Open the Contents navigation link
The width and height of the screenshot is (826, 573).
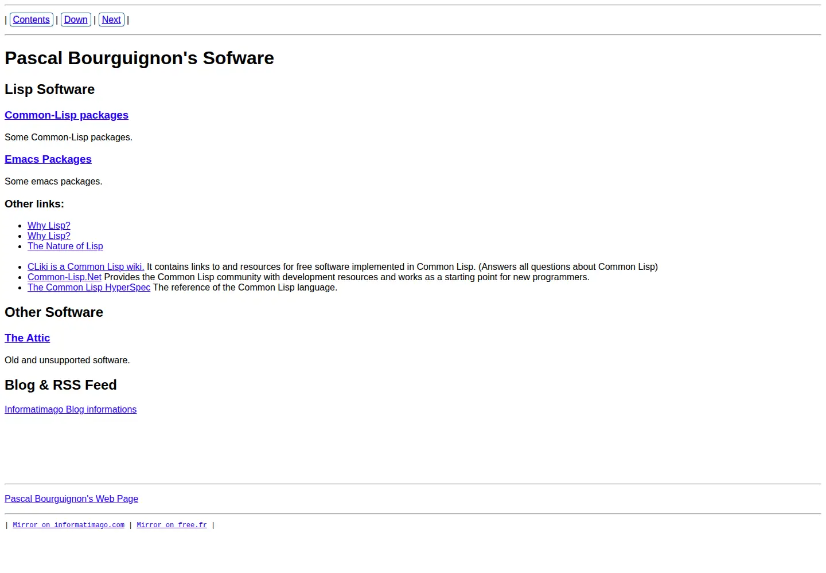point(32,19)
